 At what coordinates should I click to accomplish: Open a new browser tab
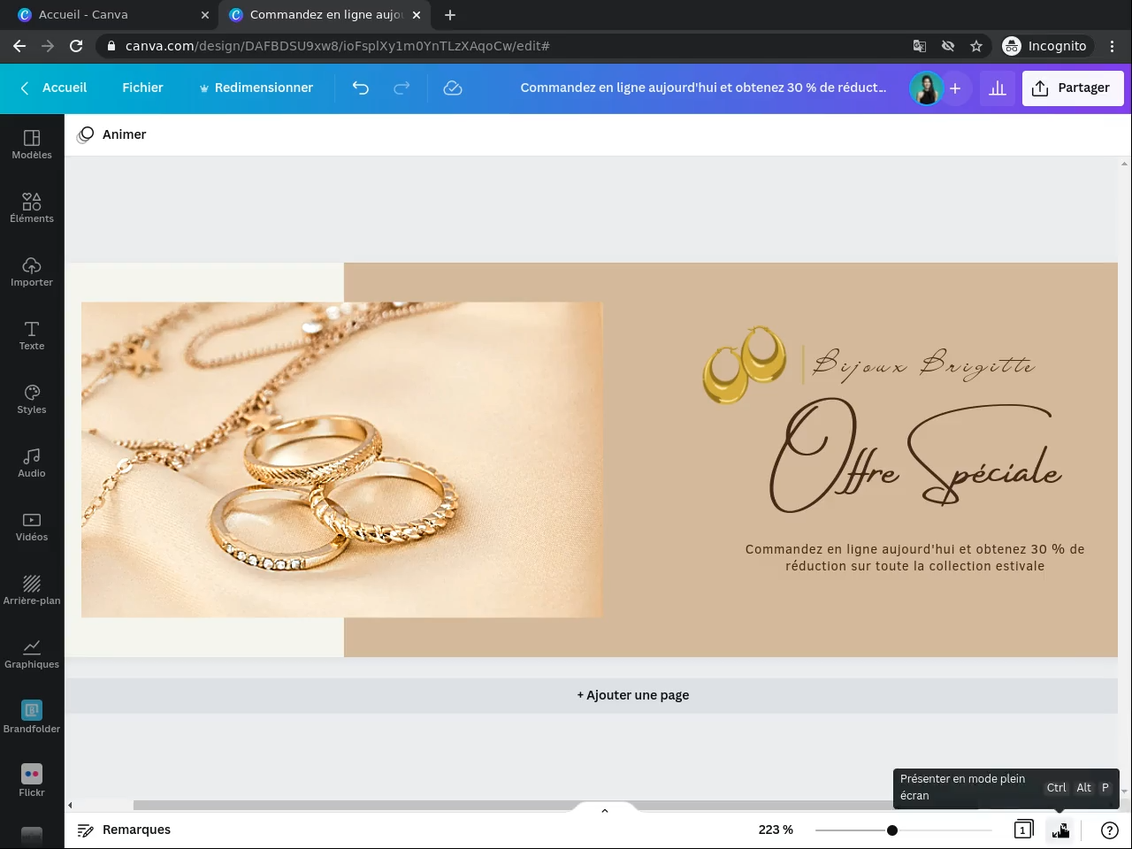coord(450,15)
